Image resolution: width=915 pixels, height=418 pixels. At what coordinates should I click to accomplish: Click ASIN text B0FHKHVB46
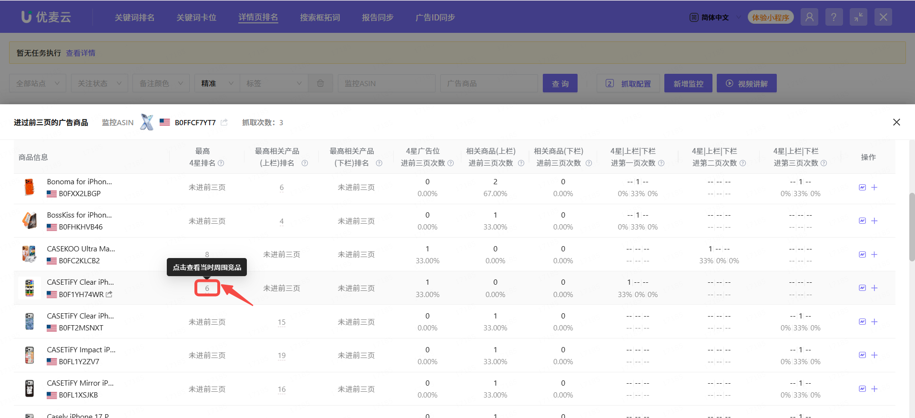(x=81, y=227)
